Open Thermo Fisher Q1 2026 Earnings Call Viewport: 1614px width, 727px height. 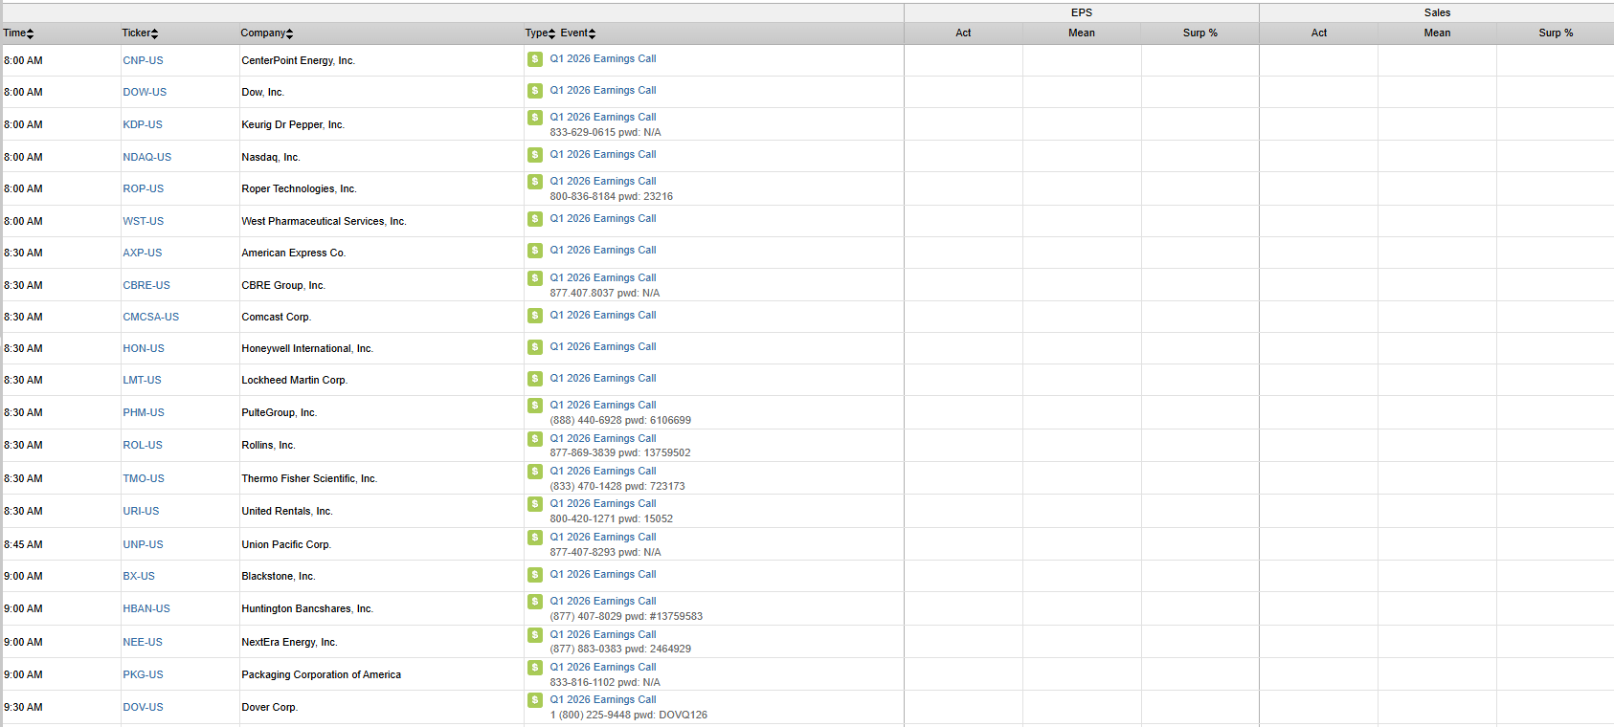(602, 472)
